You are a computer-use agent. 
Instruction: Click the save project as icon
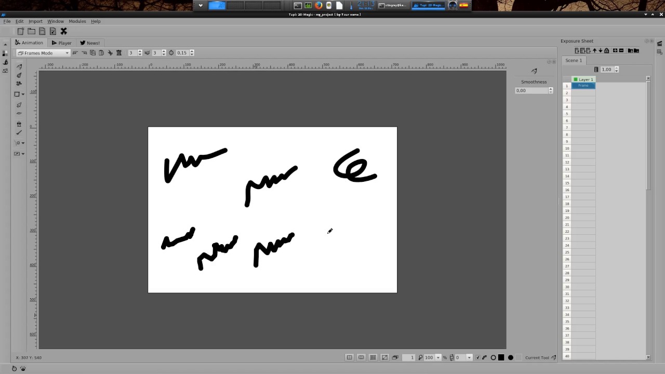pos(52,31)
